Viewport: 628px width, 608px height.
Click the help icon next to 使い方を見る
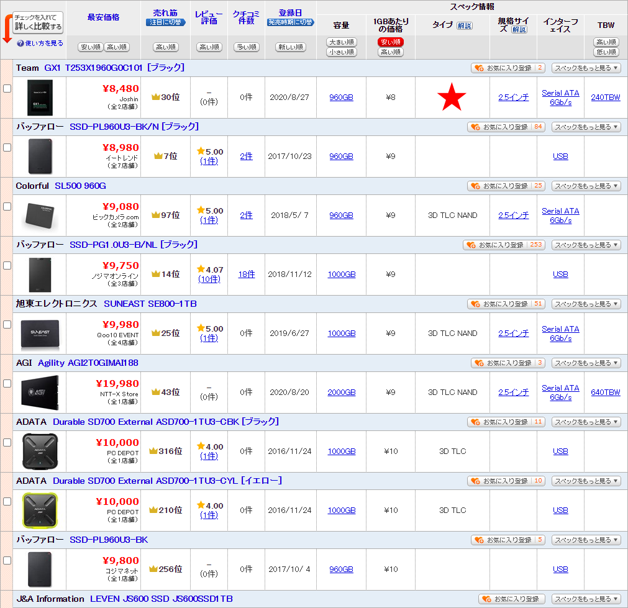20,43
